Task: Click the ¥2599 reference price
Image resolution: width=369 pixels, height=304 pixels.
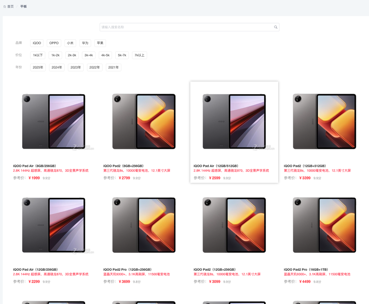Action: pyautogui.click(x=214, y=178)
